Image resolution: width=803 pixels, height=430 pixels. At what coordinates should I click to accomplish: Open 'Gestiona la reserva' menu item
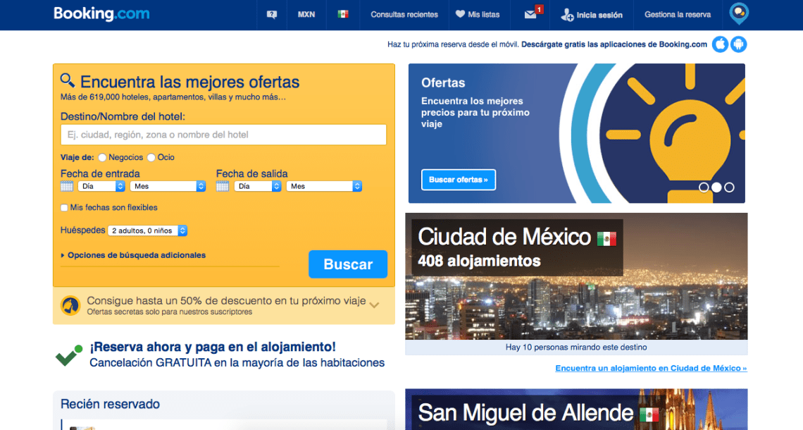(x=677, y=13)
